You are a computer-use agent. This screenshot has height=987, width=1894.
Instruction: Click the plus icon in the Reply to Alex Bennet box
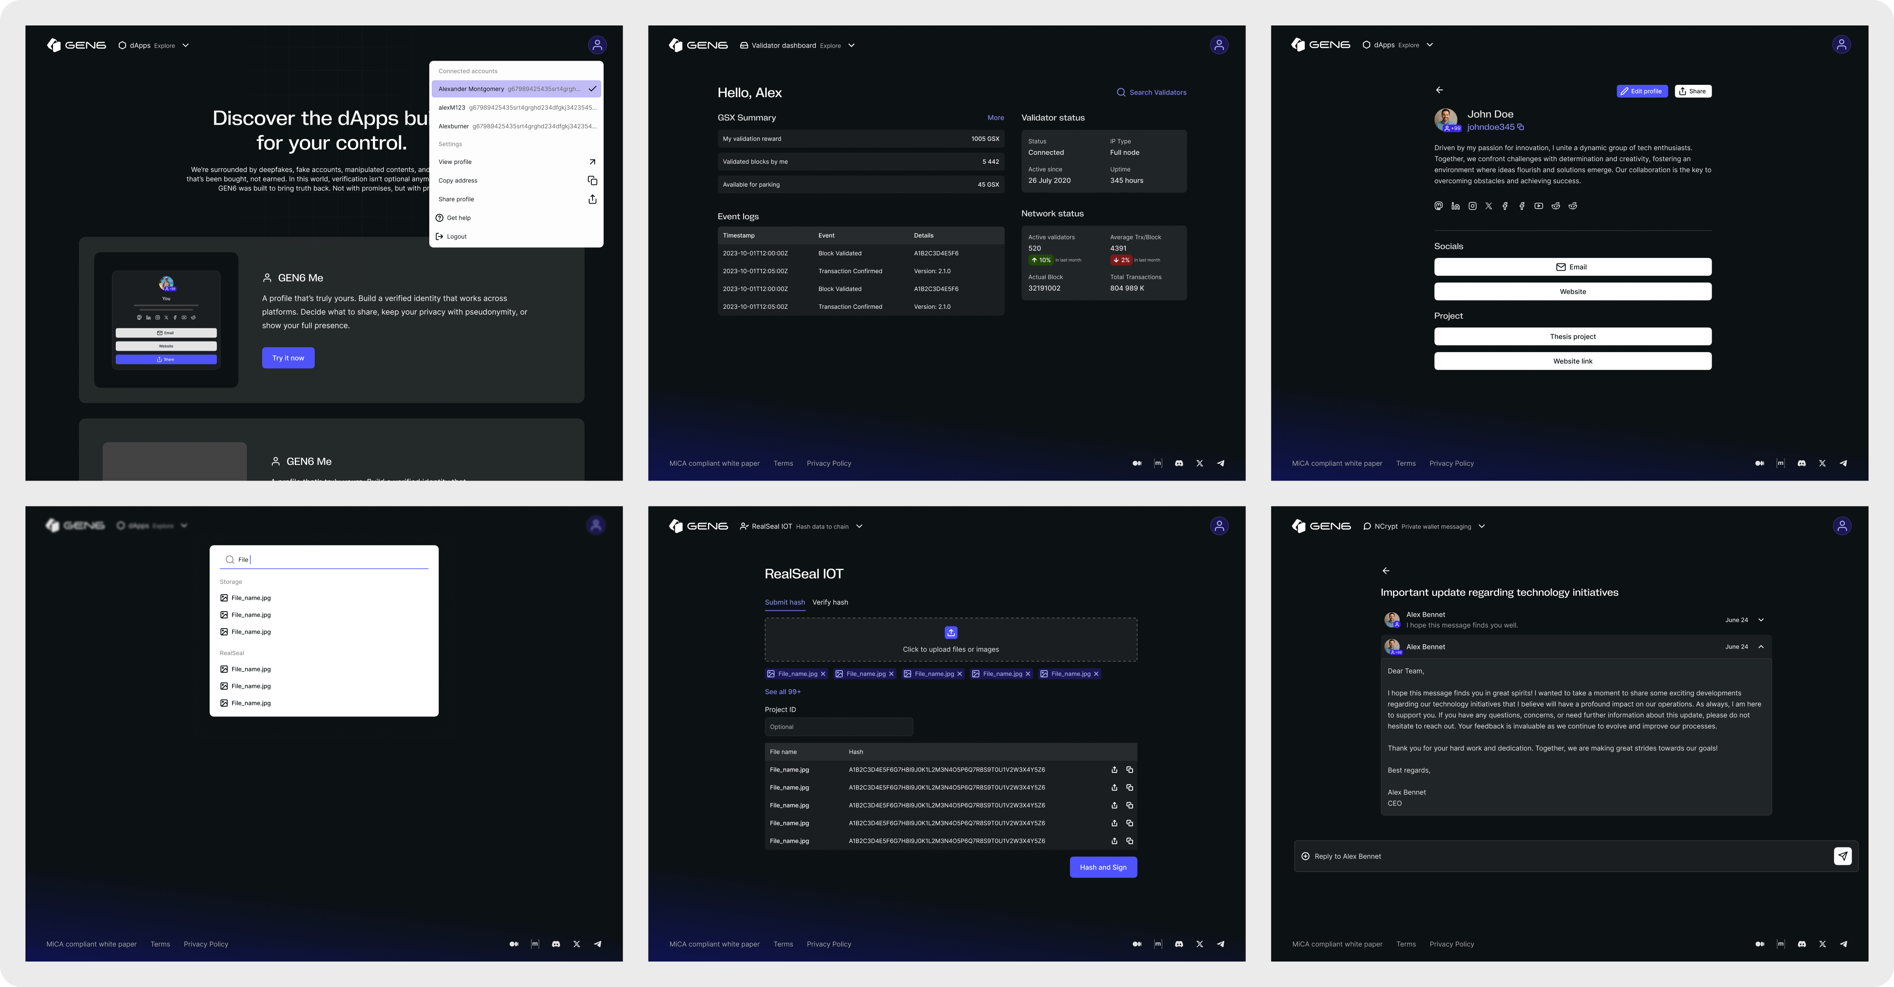[x=1305, y=856]
